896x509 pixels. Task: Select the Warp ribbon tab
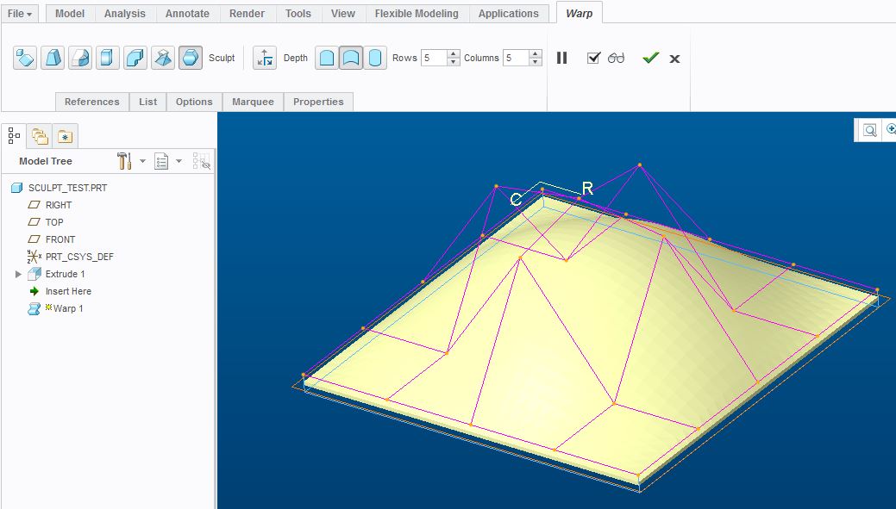pos(579,13)
